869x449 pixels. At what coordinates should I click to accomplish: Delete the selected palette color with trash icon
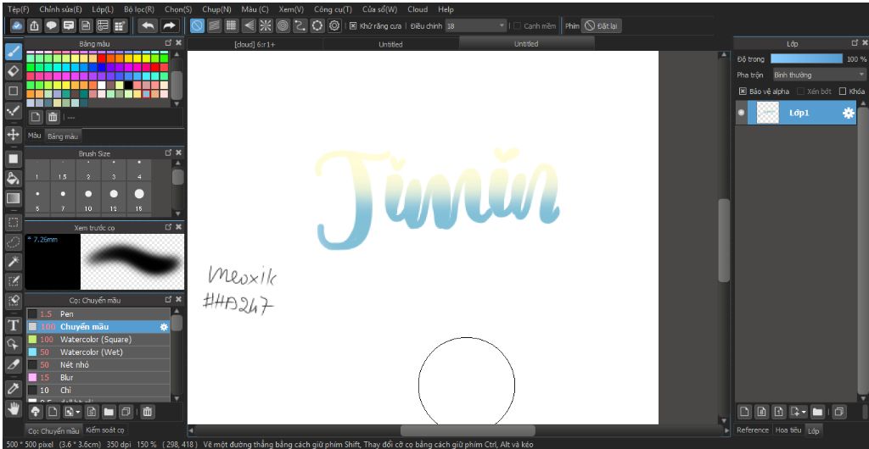click(x=53, y=117)
